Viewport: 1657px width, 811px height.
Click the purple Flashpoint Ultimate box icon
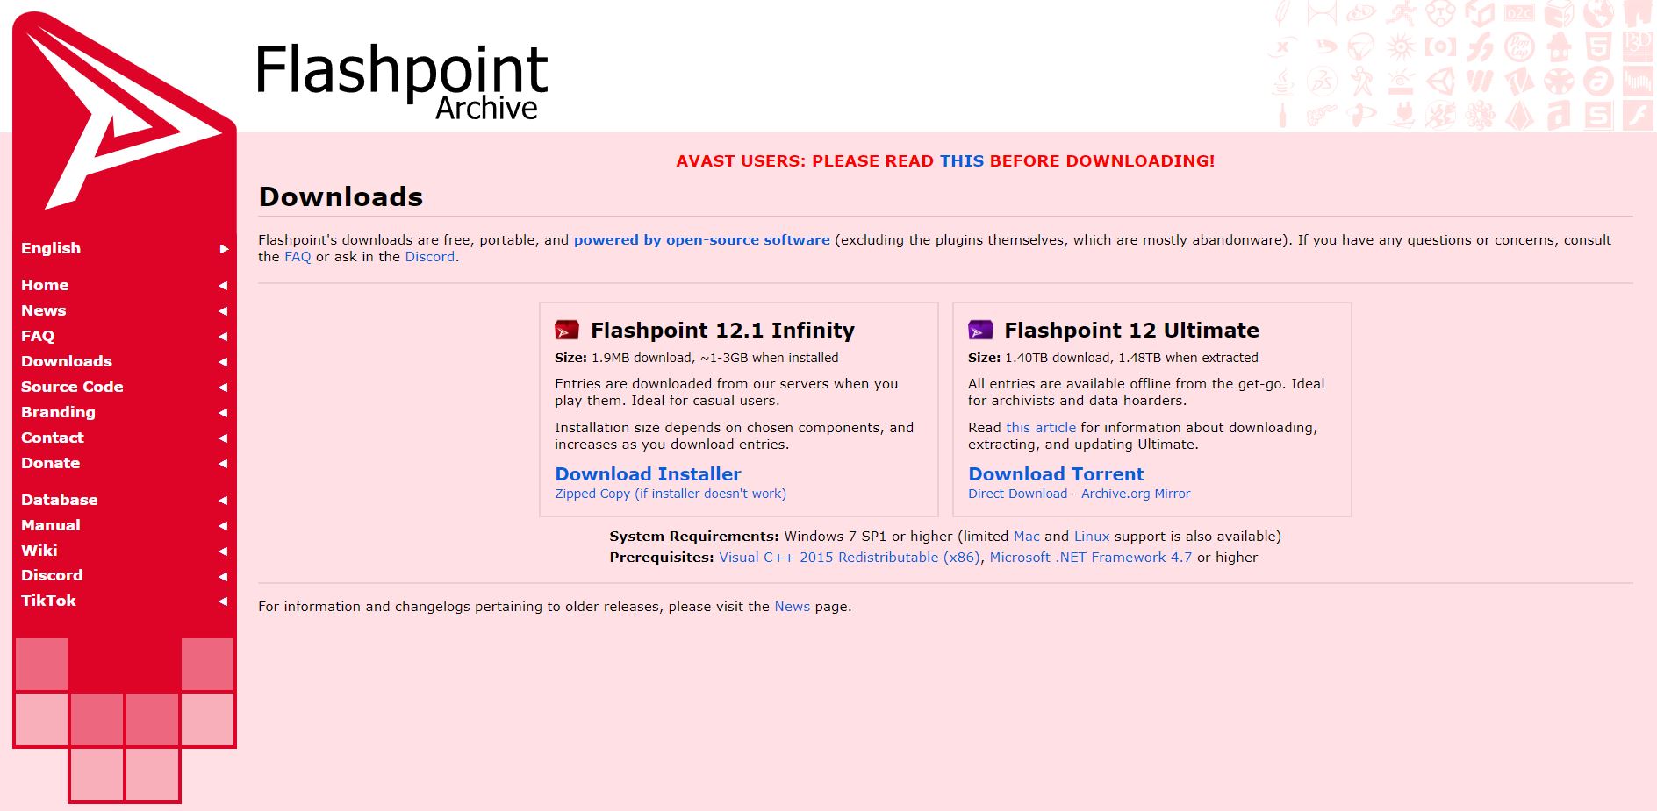980,330
